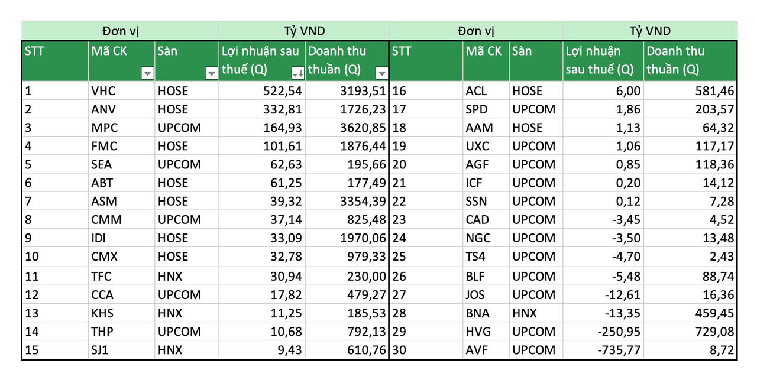Click the HNX cell in TFC row
The image size is (757, 383).
[186, 276]
